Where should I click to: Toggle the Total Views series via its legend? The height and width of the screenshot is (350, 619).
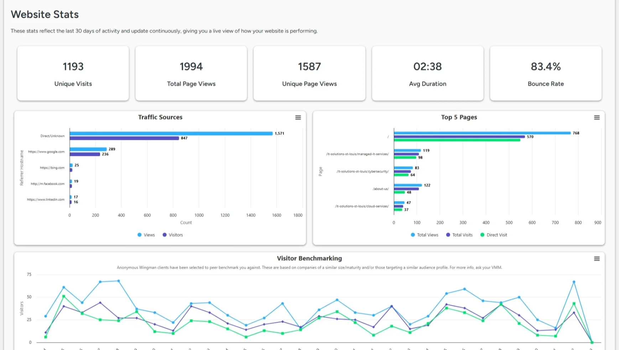(428, 235)
